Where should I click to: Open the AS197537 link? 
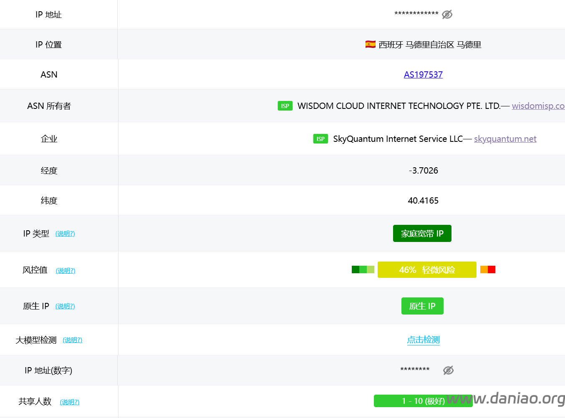(x=423, y=74)
